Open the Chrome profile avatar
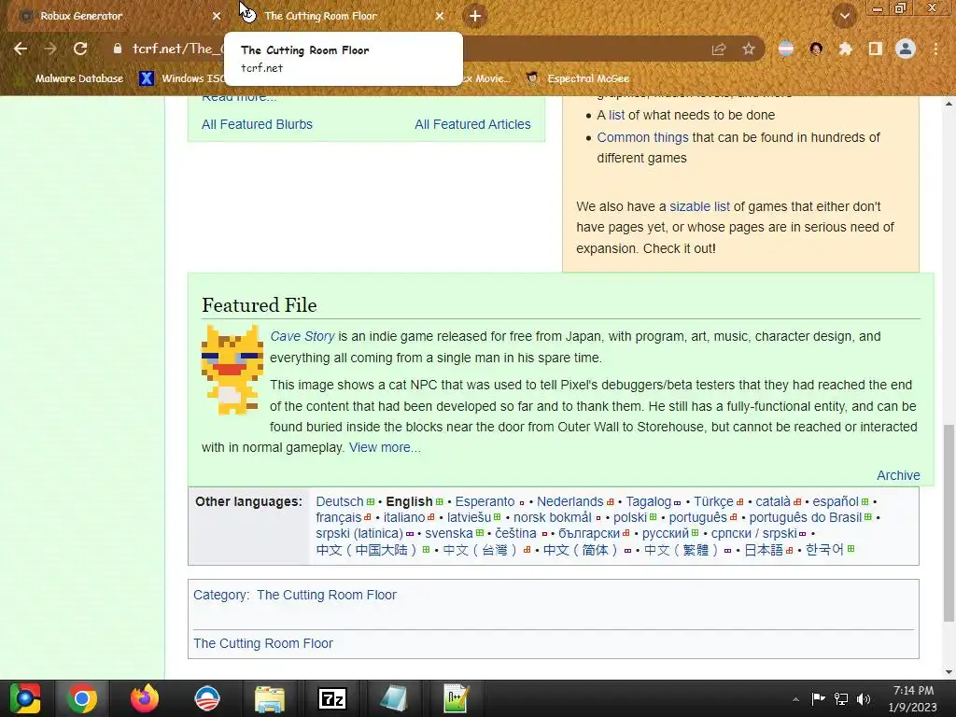 coord(906,49)
